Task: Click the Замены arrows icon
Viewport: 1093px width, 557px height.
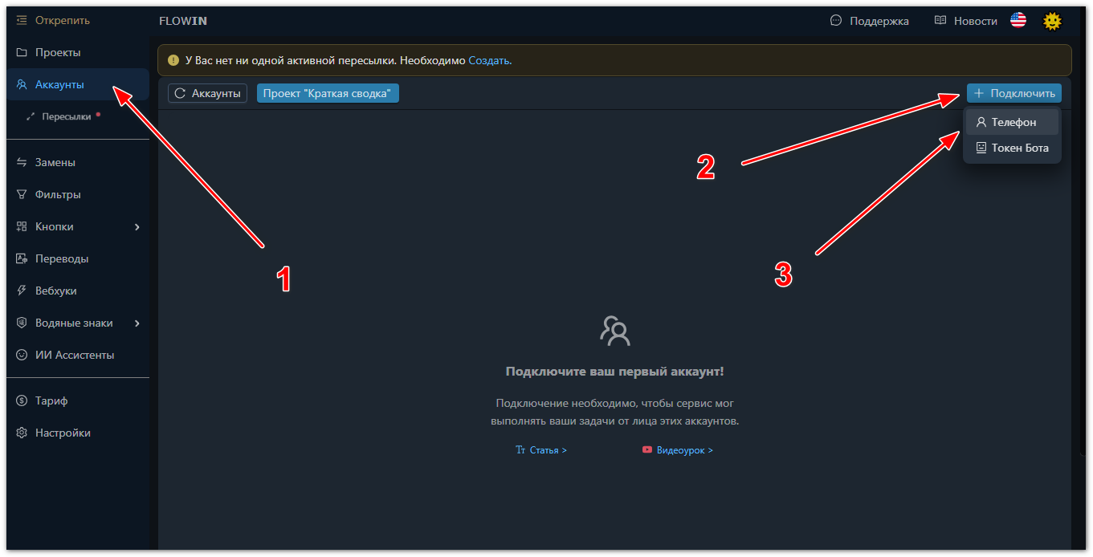Action: [22, 162]
